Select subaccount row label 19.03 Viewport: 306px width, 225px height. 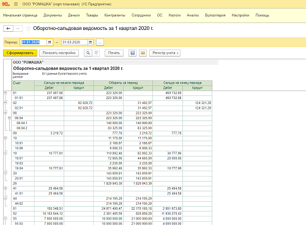[x=19, y=163]
